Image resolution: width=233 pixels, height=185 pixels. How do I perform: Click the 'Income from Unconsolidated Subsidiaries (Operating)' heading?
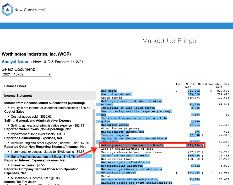pyautogui.click(x=45, y=103)
